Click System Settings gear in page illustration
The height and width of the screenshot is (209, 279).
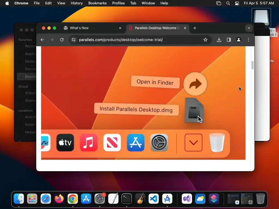click(x=159, y=143)
